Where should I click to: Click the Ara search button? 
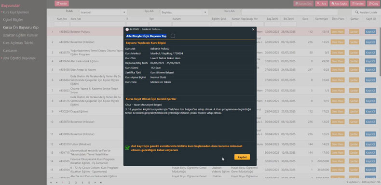pos(322,4)
